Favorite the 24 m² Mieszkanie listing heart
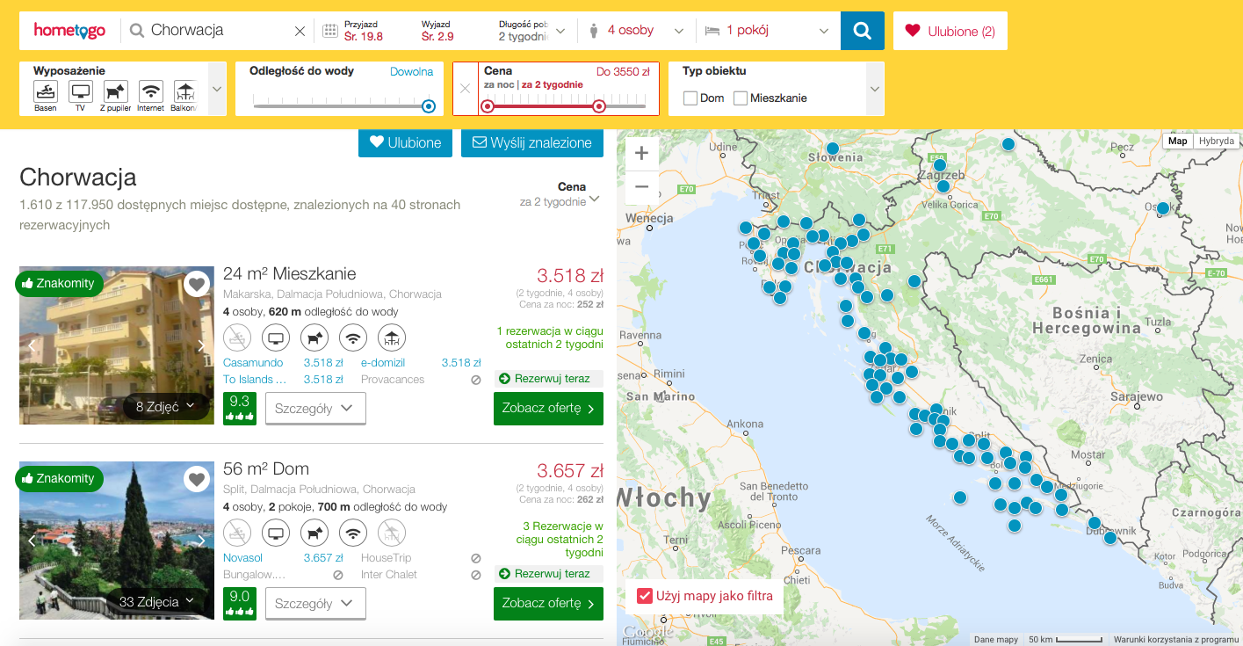 click(x=197, y=284)
